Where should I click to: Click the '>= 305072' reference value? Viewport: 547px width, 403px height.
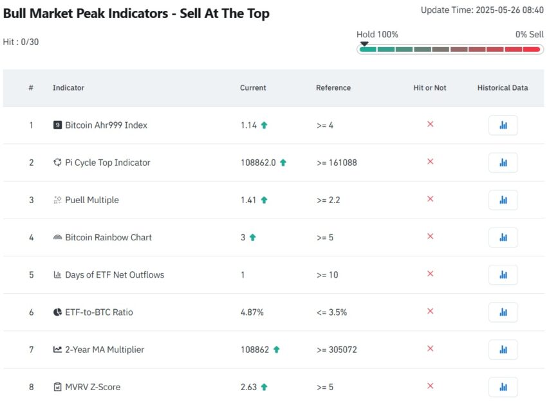337,350
